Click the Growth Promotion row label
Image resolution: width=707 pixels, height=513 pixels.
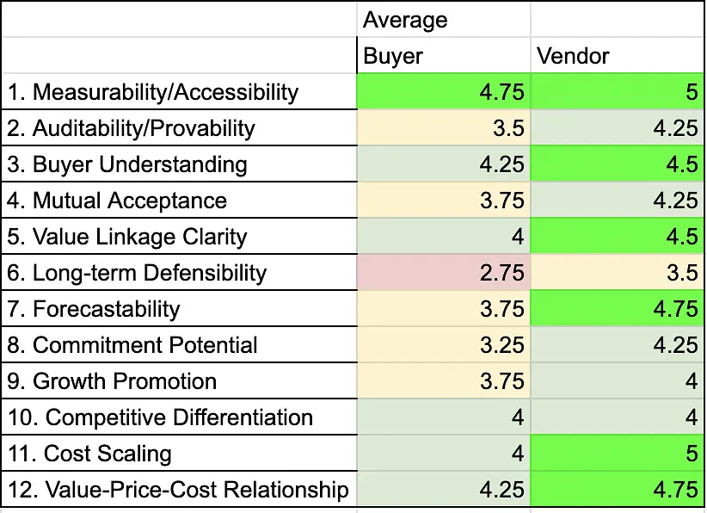point(178,381)
